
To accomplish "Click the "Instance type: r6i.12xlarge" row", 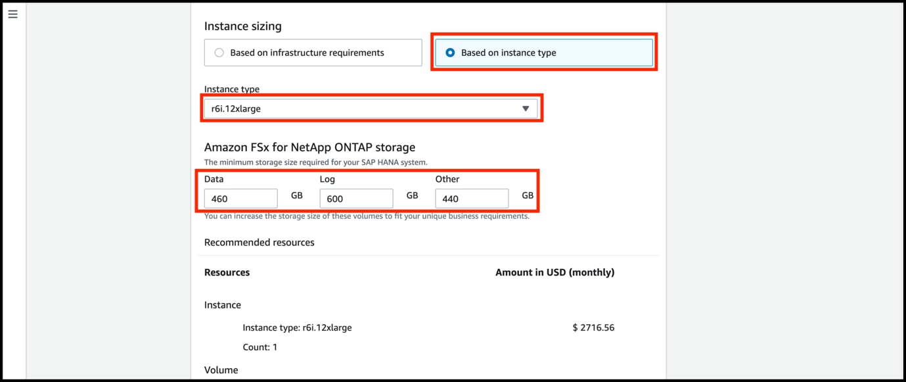I will click(x=297, y=327).
